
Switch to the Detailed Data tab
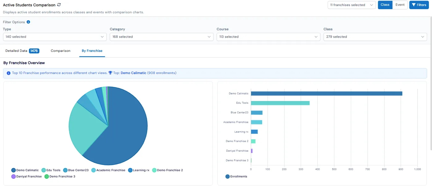pyautogui.click(x=22, y=51)
